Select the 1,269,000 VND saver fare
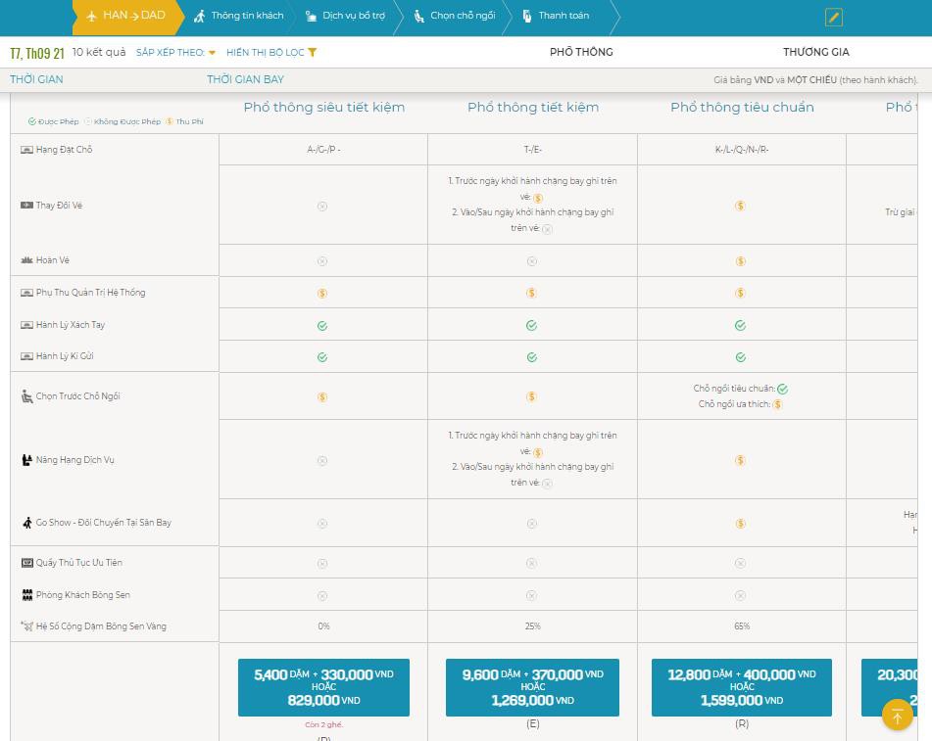 (x=532, y=687)
